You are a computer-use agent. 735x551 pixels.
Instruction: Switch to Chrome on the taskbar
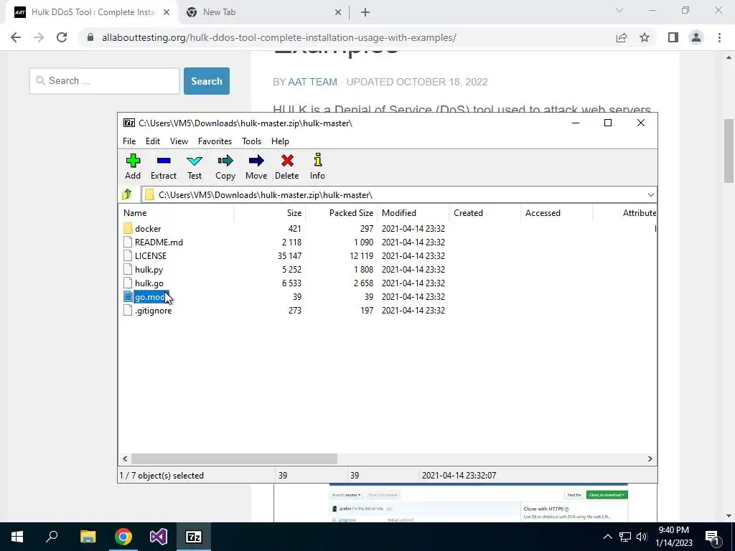(x=123, y=537)
